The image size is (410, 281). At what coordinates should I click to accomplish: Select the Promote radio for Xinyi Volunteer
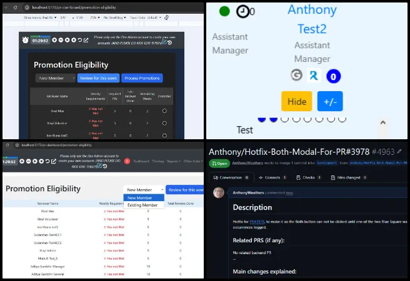point(164,122)
